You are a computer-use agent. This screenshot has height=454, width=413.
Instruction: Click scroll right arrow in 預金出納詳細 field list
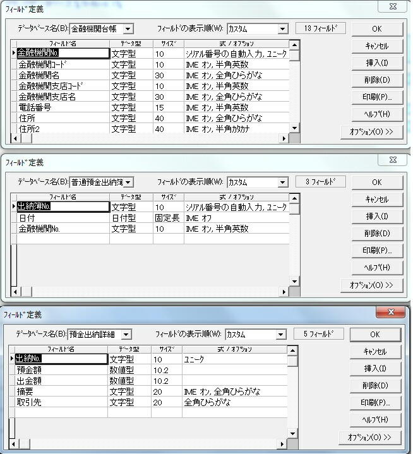click(x=282, y=444)
